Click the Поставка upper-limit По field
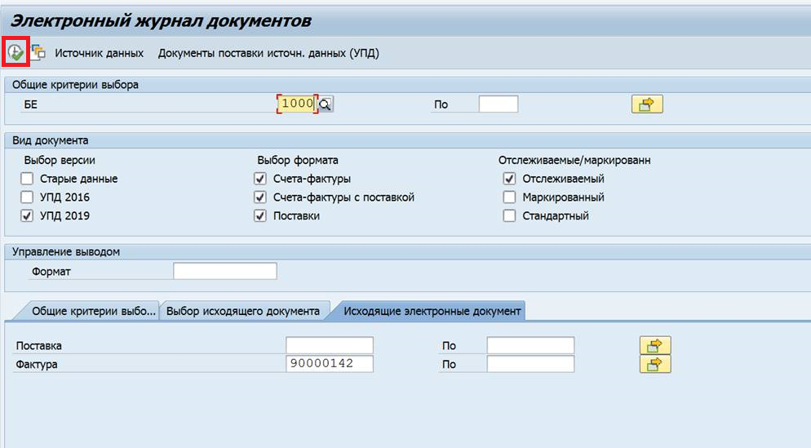This screenshot has width=811, height=448. click(530, 345)
